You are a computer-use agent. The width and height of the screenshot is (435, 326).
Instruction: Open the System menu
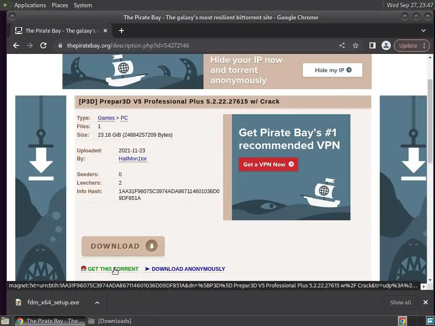(83, 5)
